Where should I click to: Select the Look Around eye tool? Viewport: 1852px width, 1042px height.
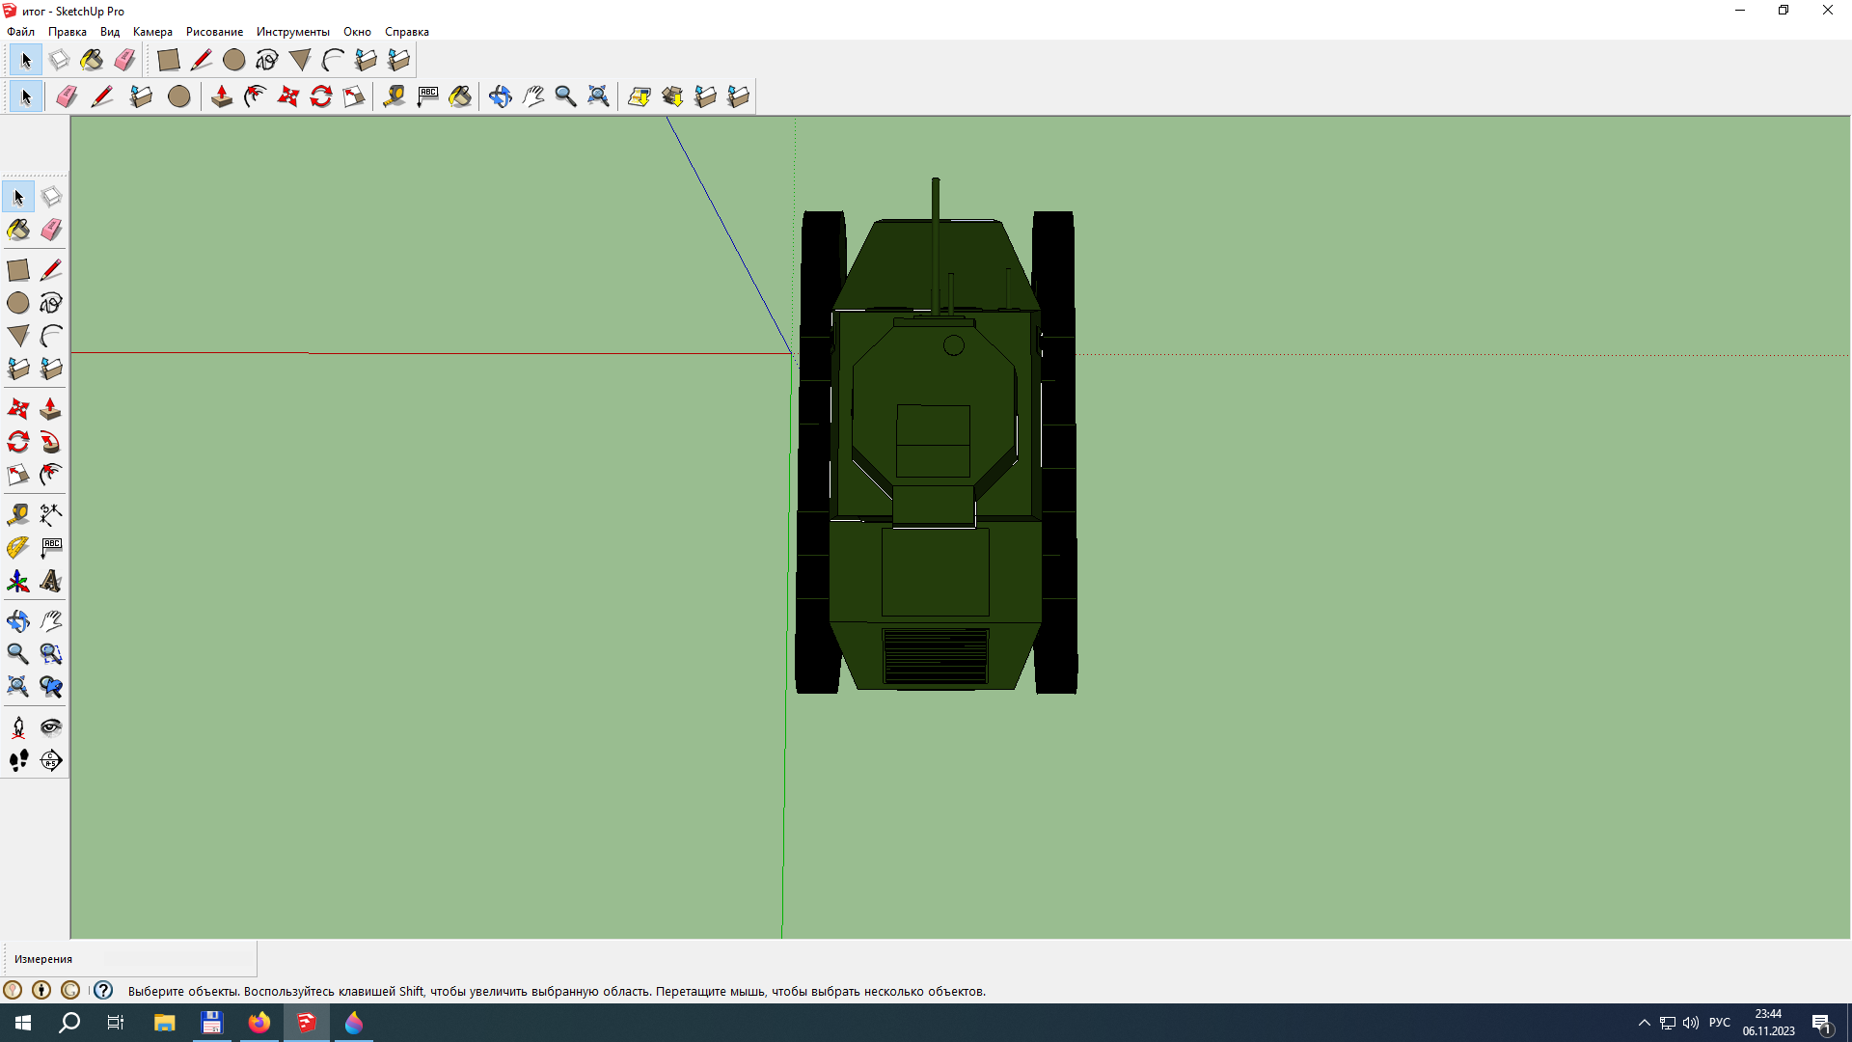pyautogui.click(x=51, y=727)
